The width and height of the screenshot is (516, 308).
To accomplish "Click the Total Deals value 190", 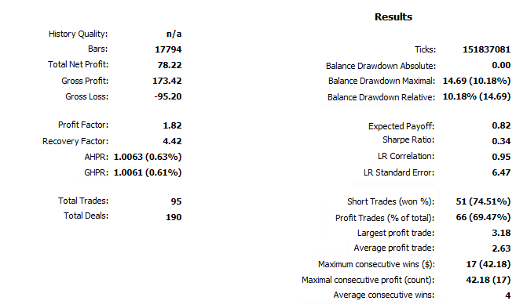I will tap(174, 217).
